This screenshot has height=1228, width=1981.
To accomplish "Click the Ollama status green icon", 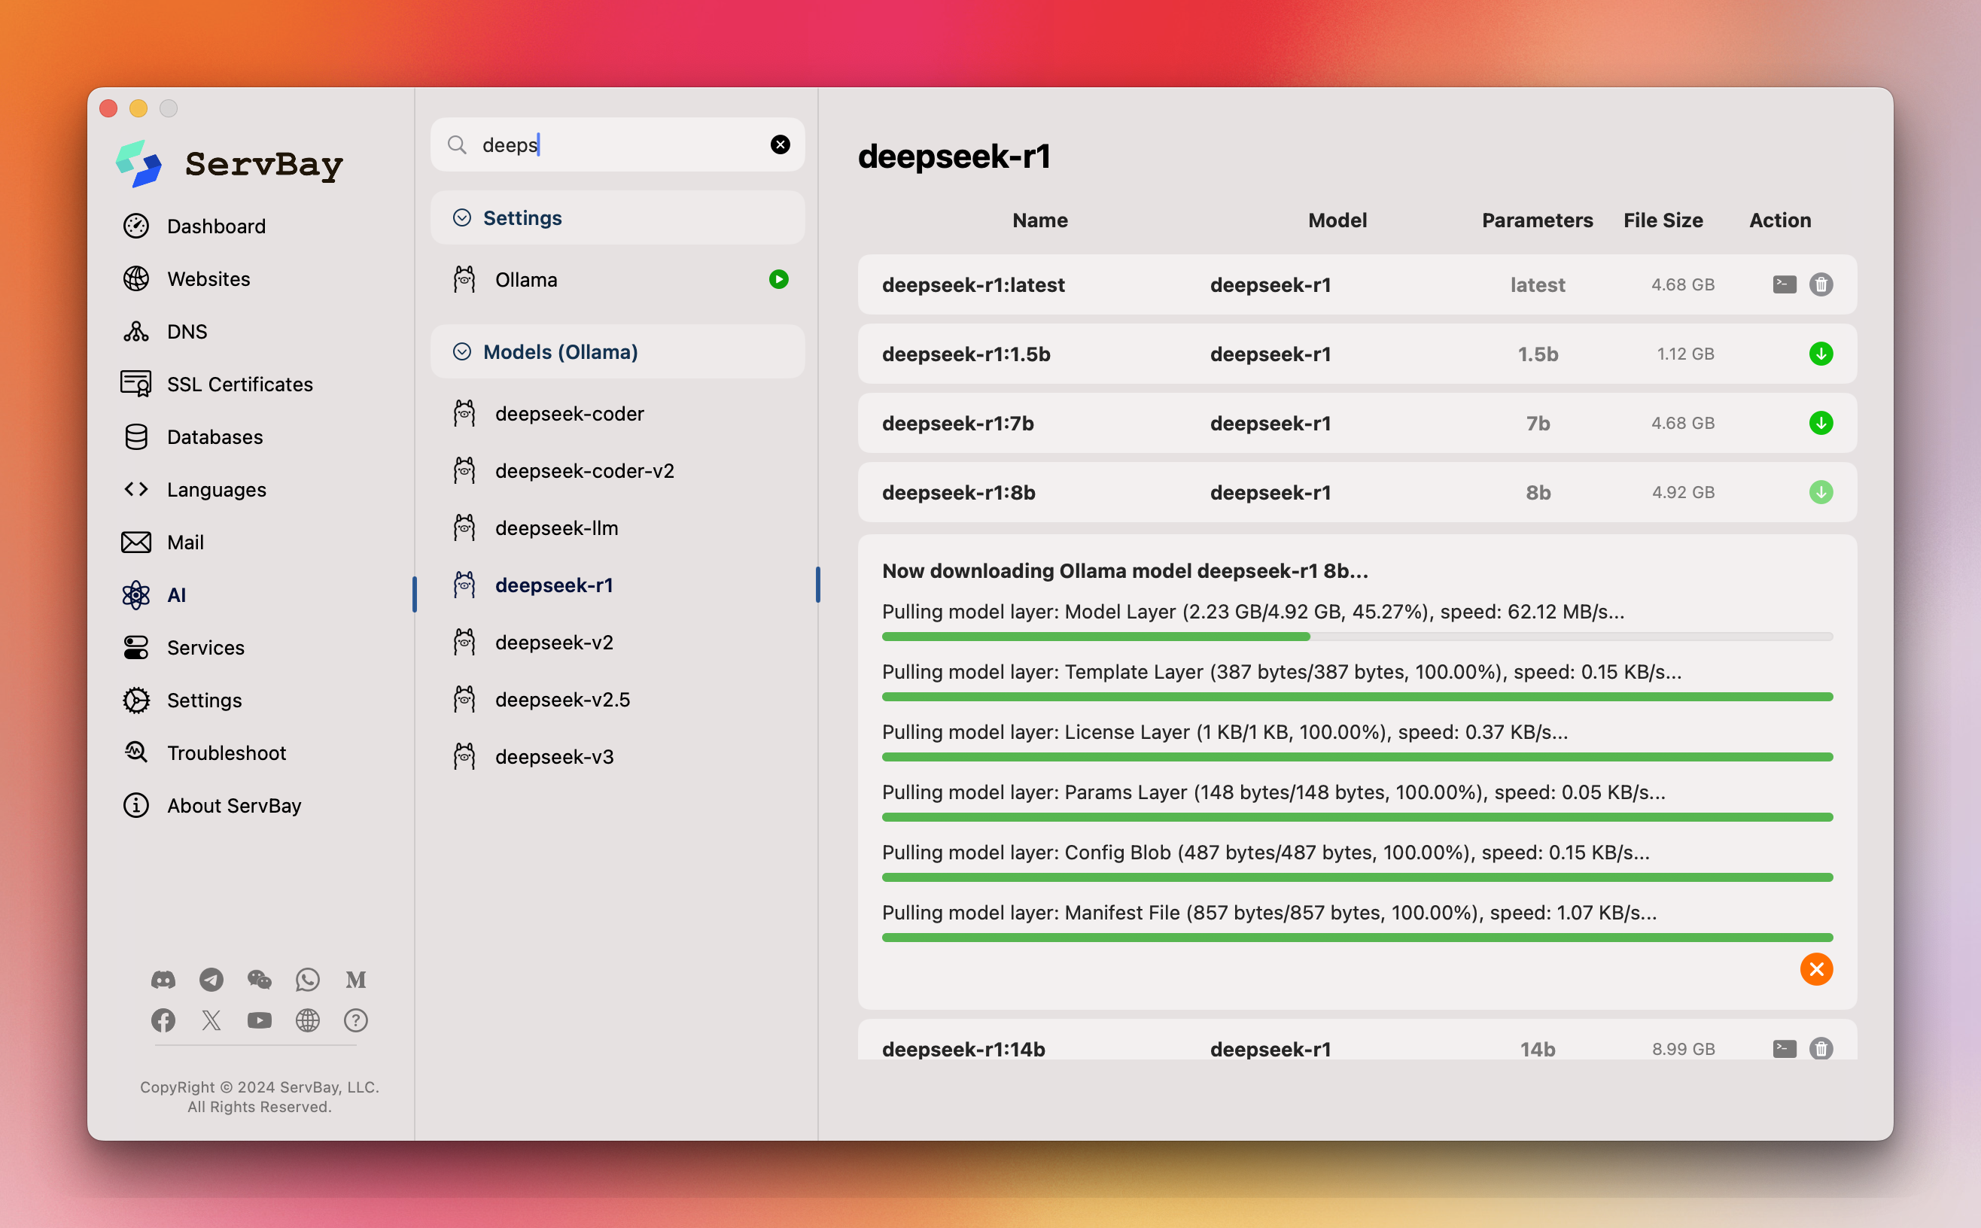I will click(x=780, y=278).
